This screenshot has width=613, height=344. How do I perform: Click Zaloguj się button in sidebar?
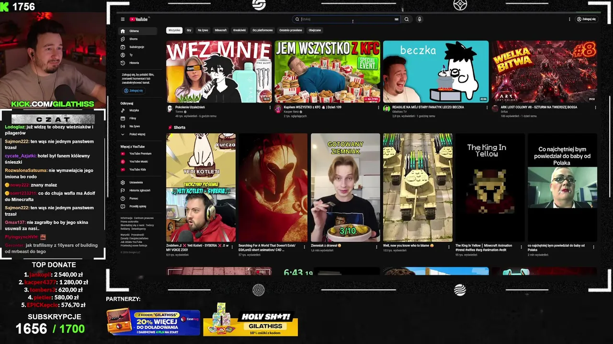(134, 90)
